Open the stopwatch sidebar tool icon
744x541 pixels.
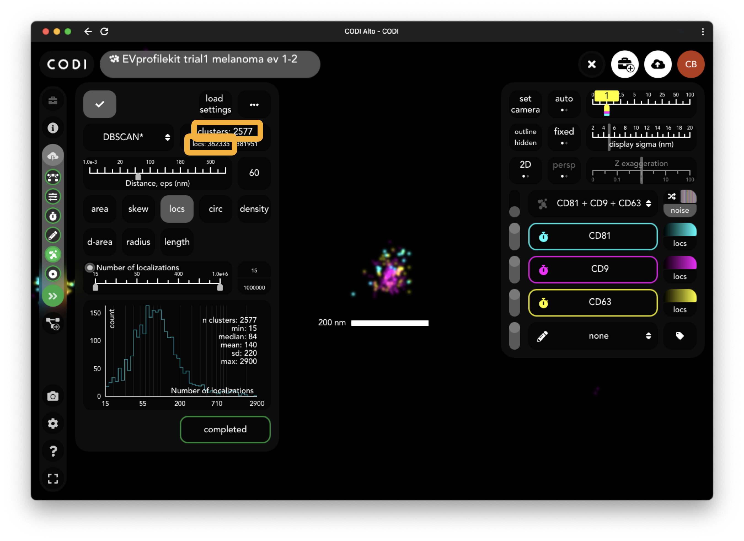point(53,216)
